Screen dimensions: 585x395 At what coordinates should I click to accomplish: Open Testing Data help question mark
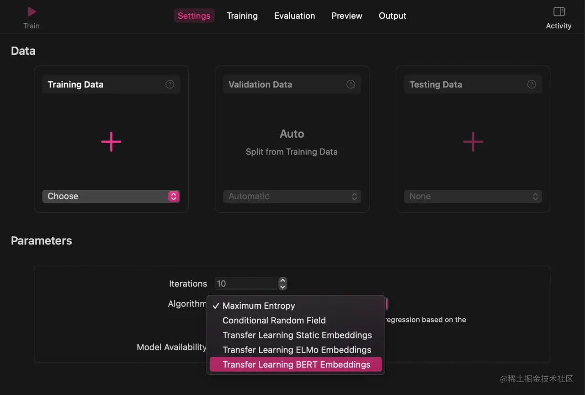pyautogui.click(x=532, y=84)
